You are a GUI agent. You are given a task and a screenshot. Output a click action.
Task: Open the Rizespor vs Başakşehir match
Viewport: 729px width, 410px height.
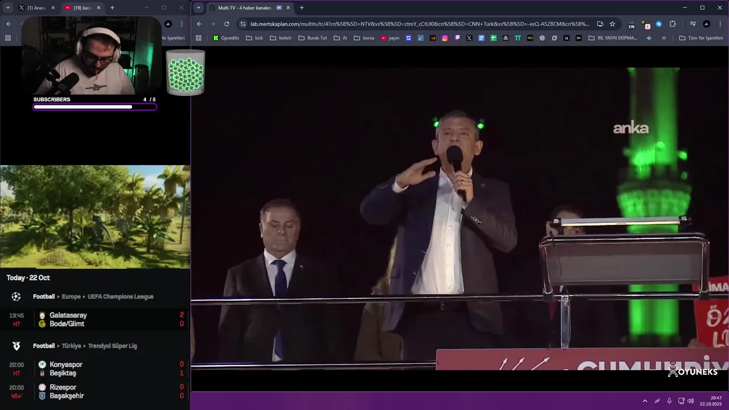[x=95, y=392]
